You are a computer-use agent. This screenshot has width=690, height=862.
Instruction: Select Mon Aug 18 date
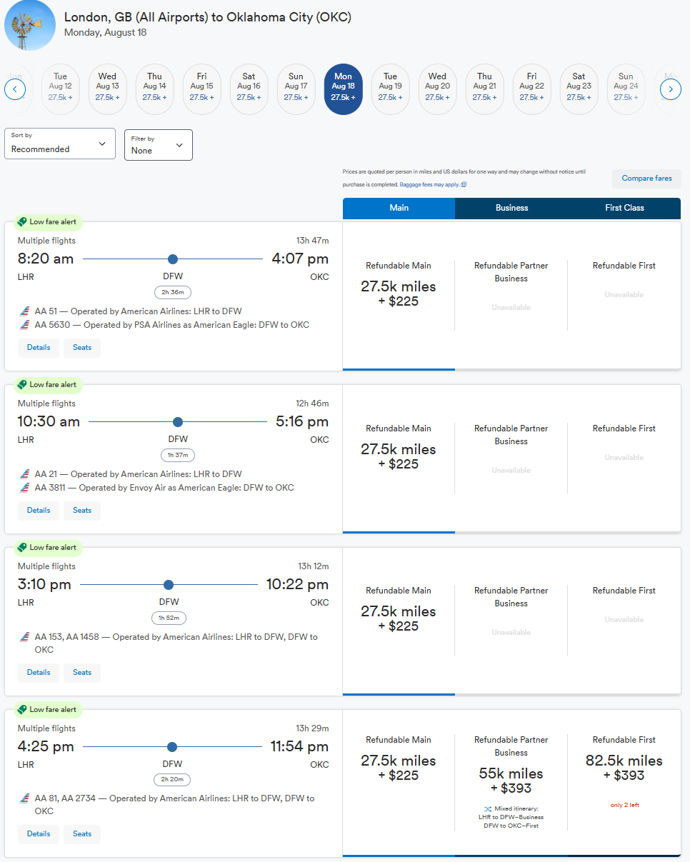(343, 89)
